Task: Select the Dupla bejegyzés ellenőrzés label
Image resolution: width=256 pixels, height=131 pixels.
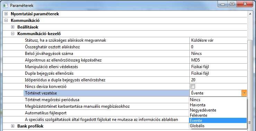Action: (x=49, y=73)
